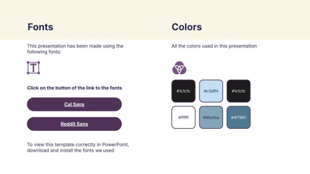Open the Cal Sans font link
This screenshot has width=310, height=174.
74,104
